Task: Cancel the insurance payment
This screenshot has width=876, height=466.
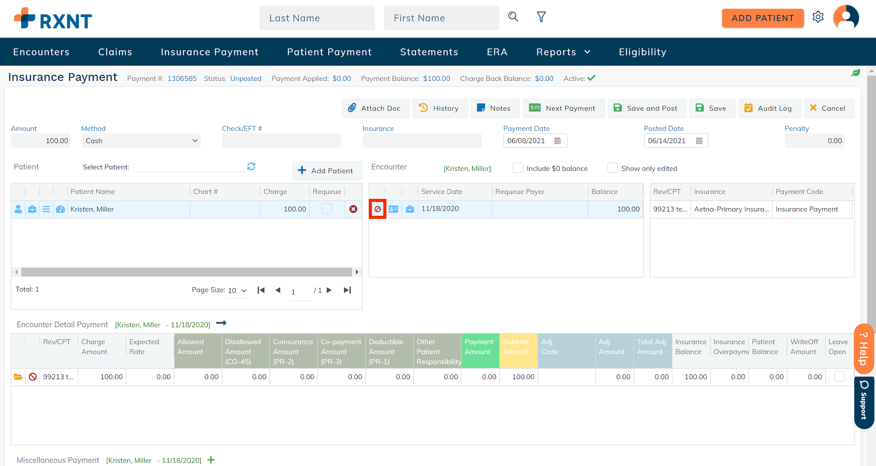Action: (829, 108)
